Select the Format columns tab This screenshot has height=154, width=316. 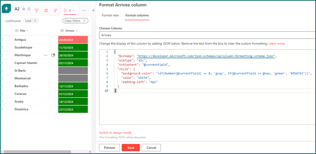pos(137,15)
